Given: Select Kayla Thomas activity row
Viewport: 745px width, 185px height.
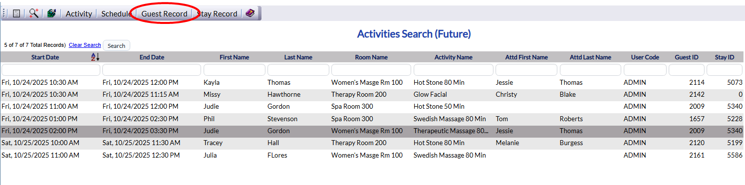Looking at the screenshot, I should click(372, 82).
